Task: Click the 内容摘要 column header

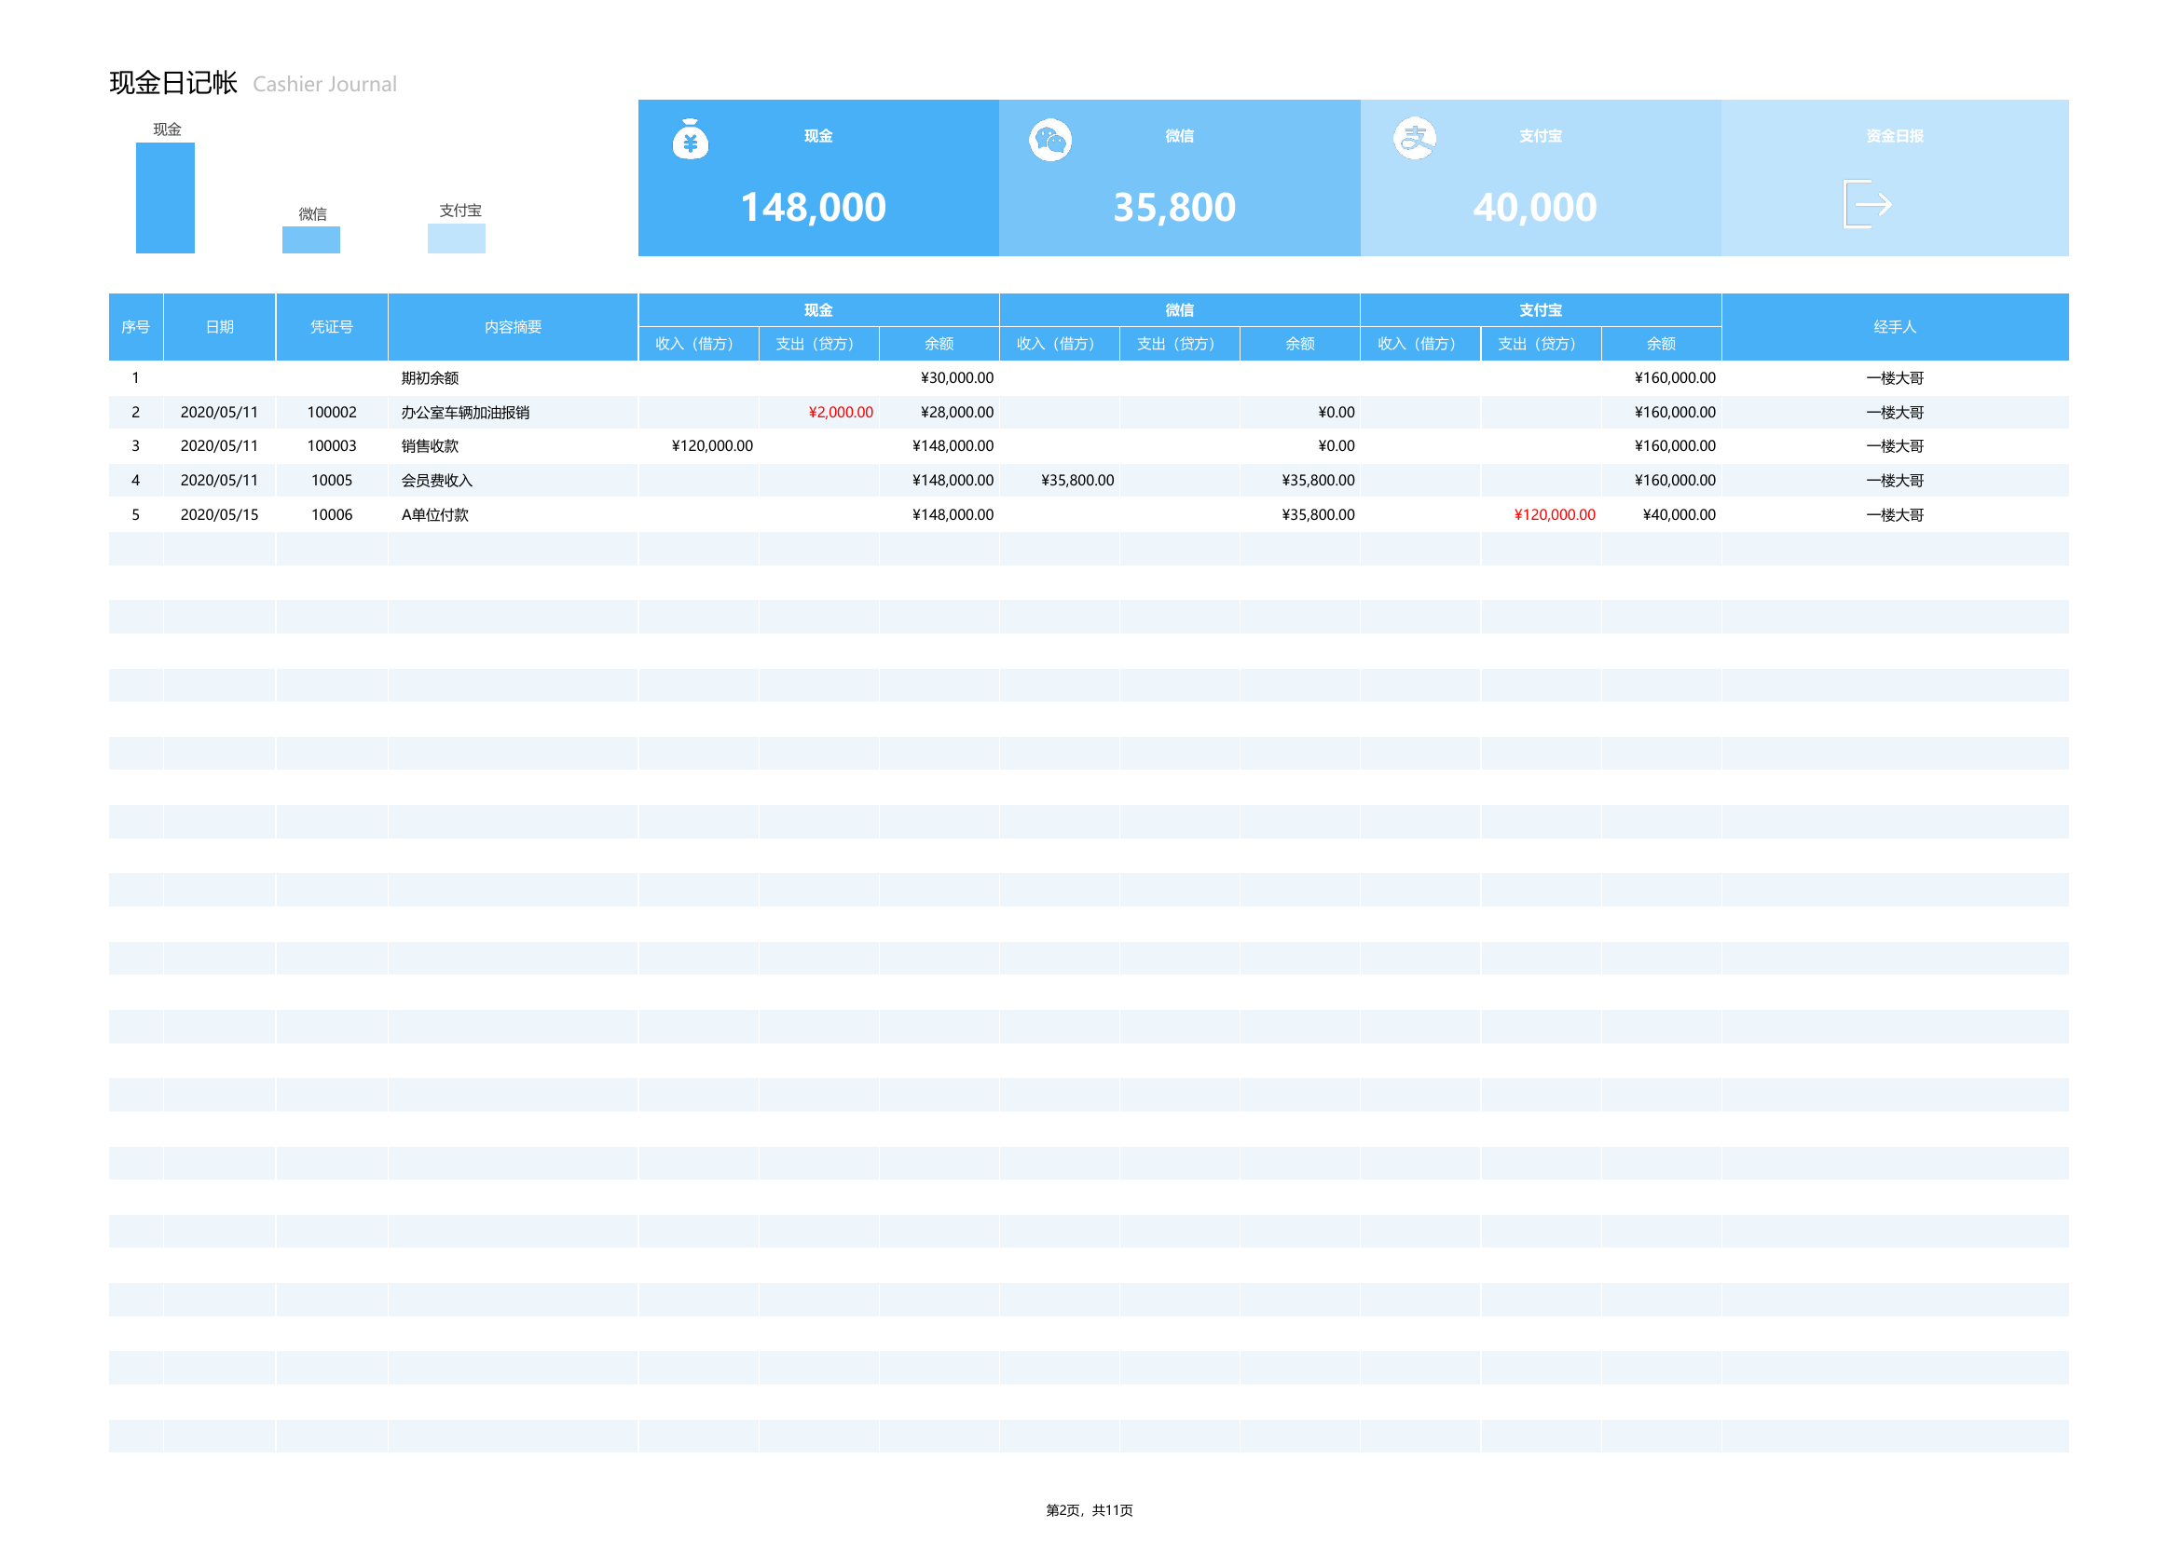Action: [513, 326]
